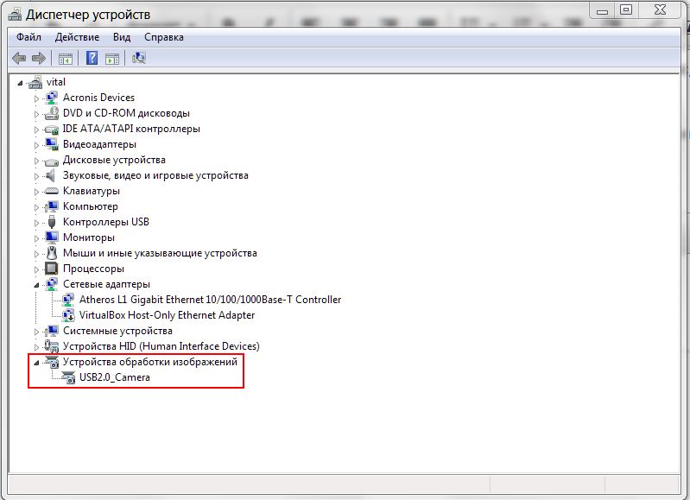Open Help via the blue question-mark icon

pyautogui.click(x=92, y=58)
